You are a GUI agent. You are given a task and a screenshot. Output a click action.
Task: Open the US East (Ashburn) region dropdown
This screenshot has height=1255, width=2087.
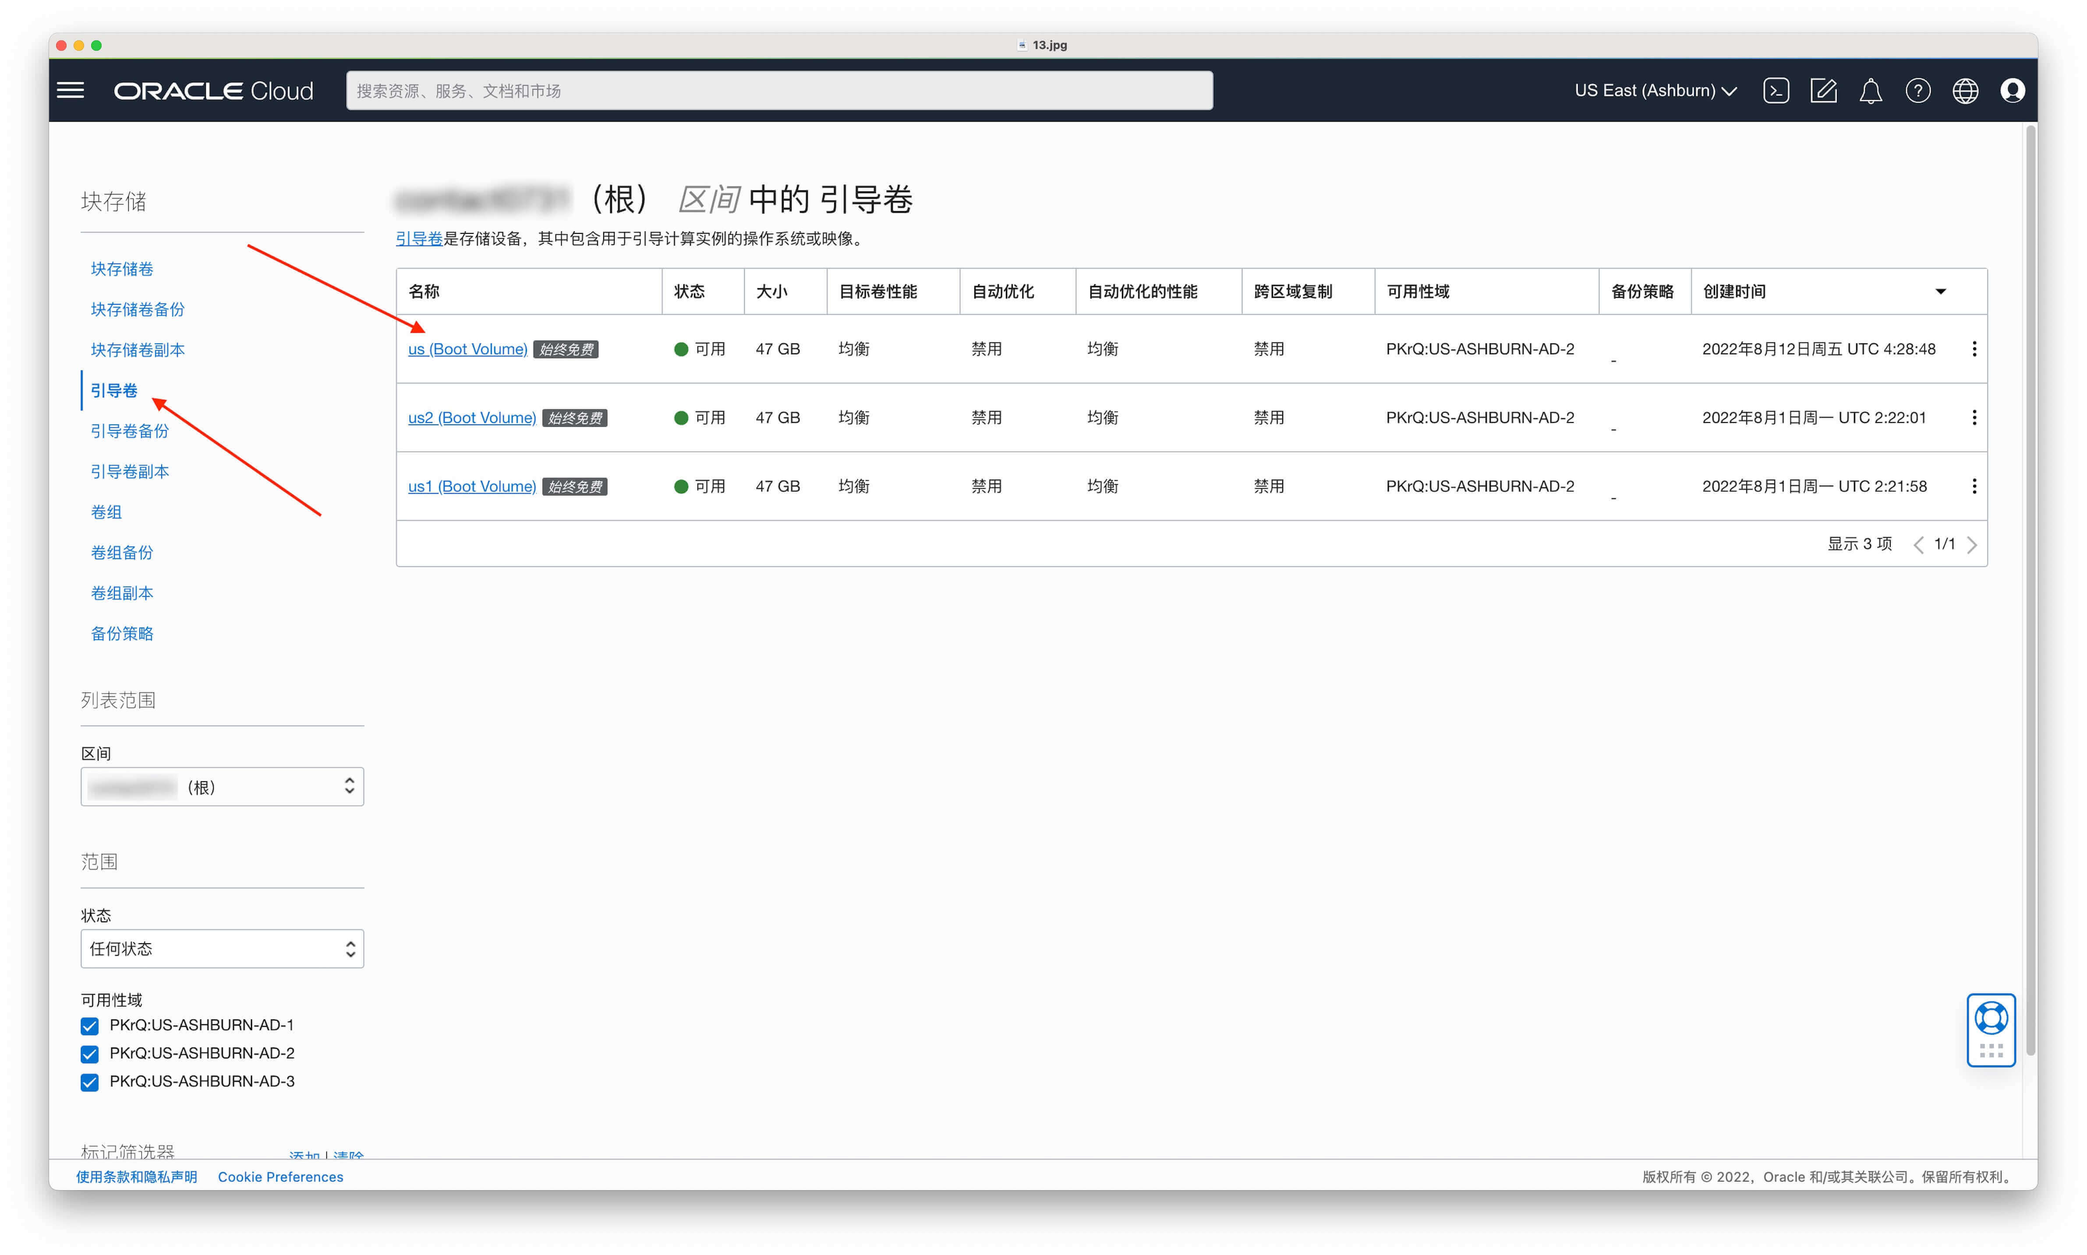(1655, 91)
